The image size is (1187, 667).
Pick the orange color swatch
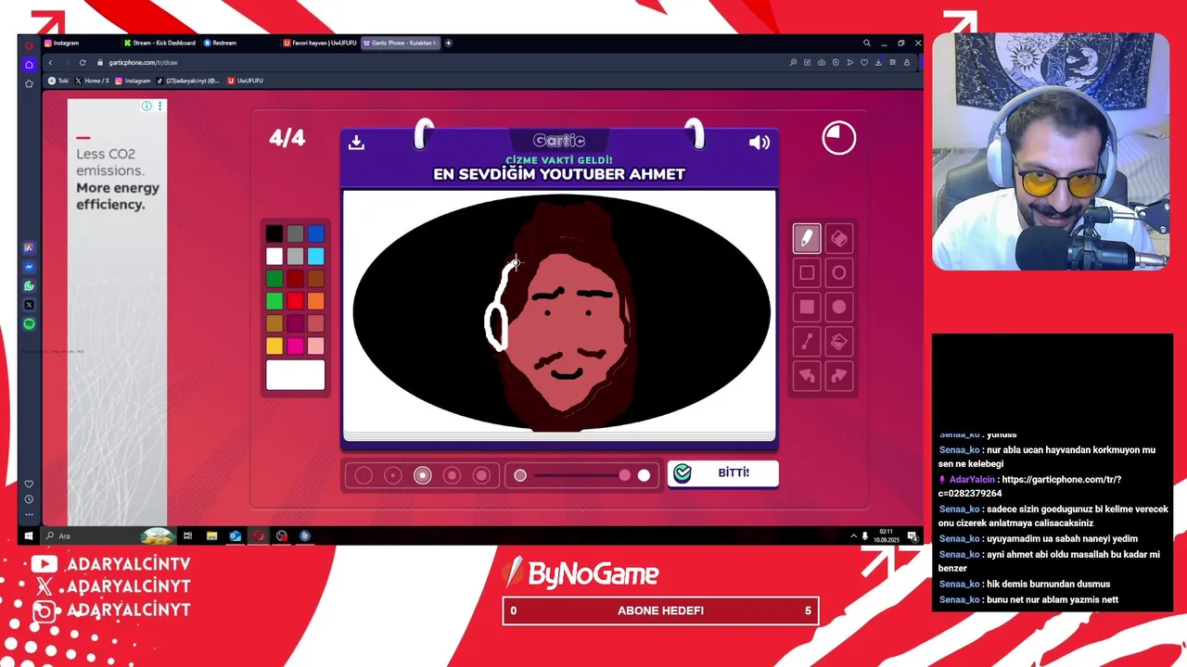click(316, 301)
